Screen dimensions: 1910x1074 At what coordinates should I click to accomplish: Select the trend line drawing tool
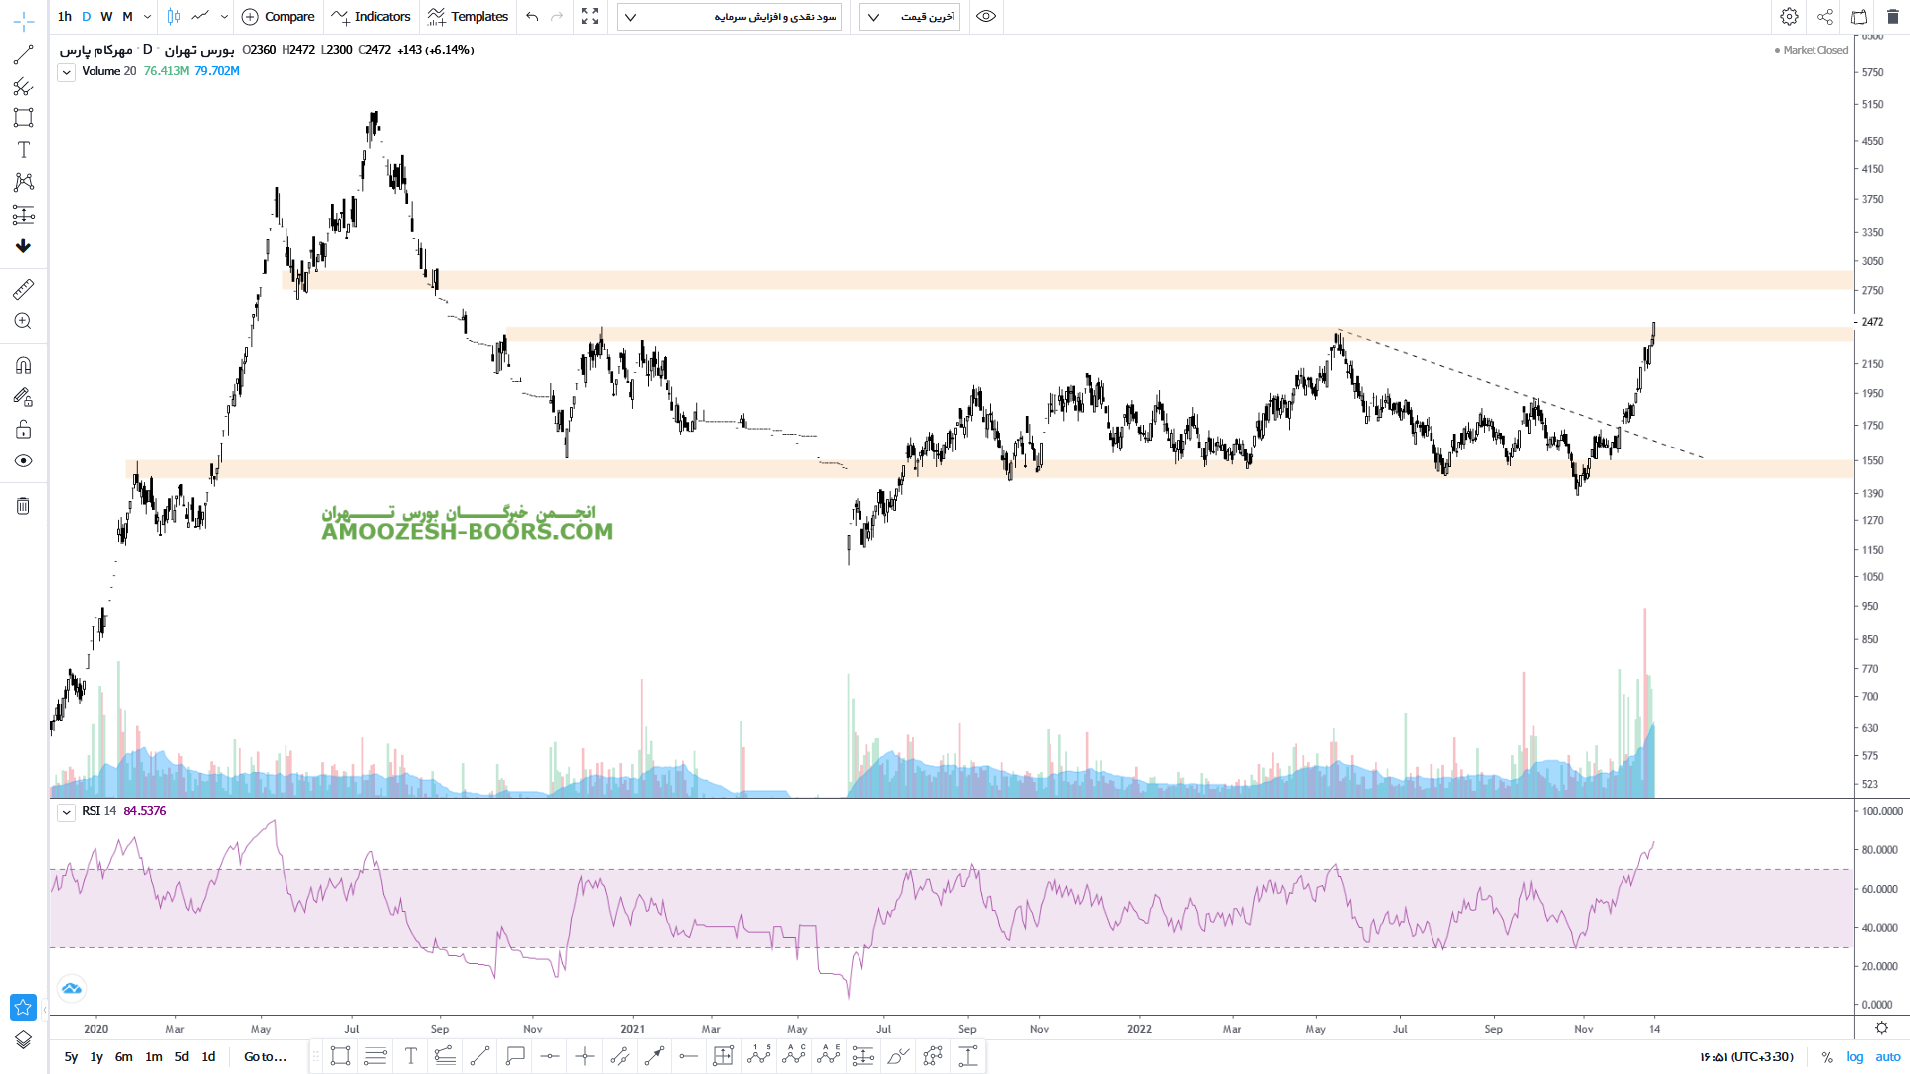(23, 55)
